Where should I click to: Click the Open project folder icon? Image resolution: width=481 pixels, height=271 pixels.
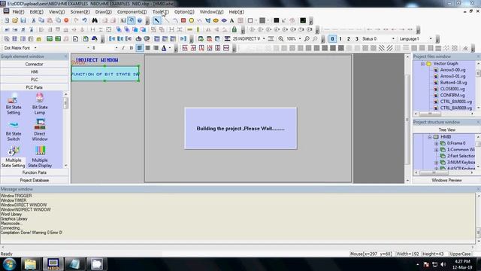coord(15,20)
